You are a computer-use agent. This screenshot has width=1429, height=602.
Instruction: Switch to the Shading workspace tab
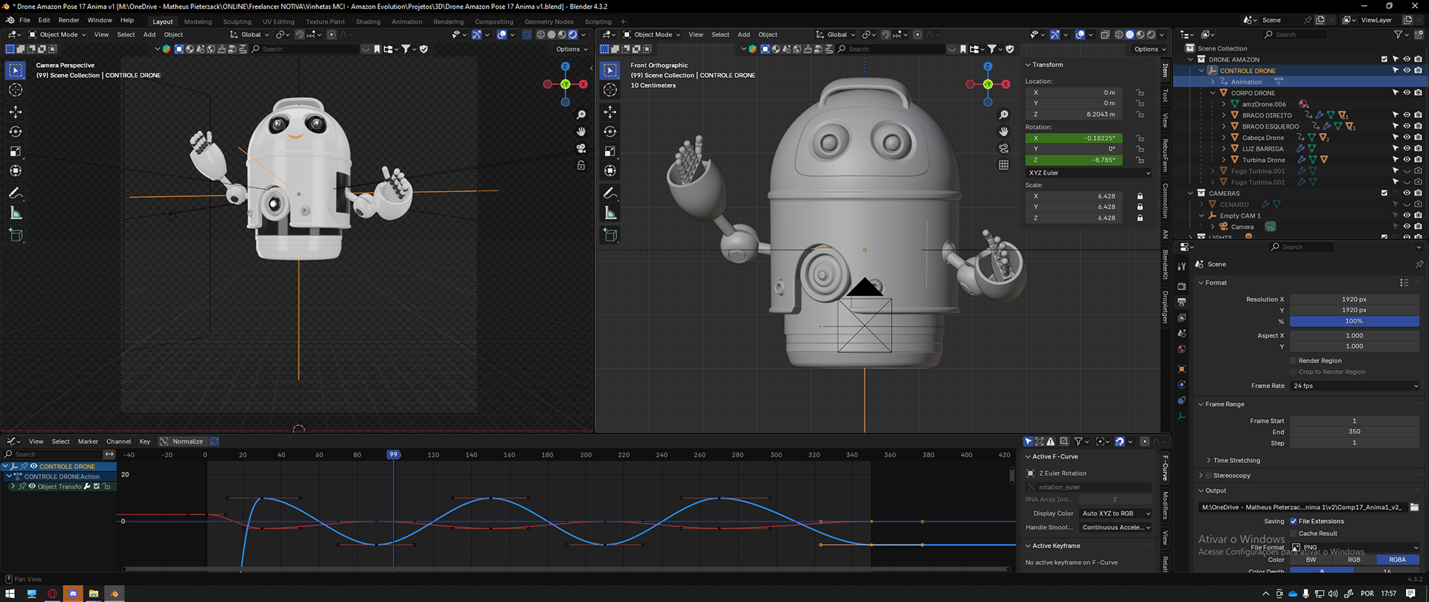click(368, 22)
